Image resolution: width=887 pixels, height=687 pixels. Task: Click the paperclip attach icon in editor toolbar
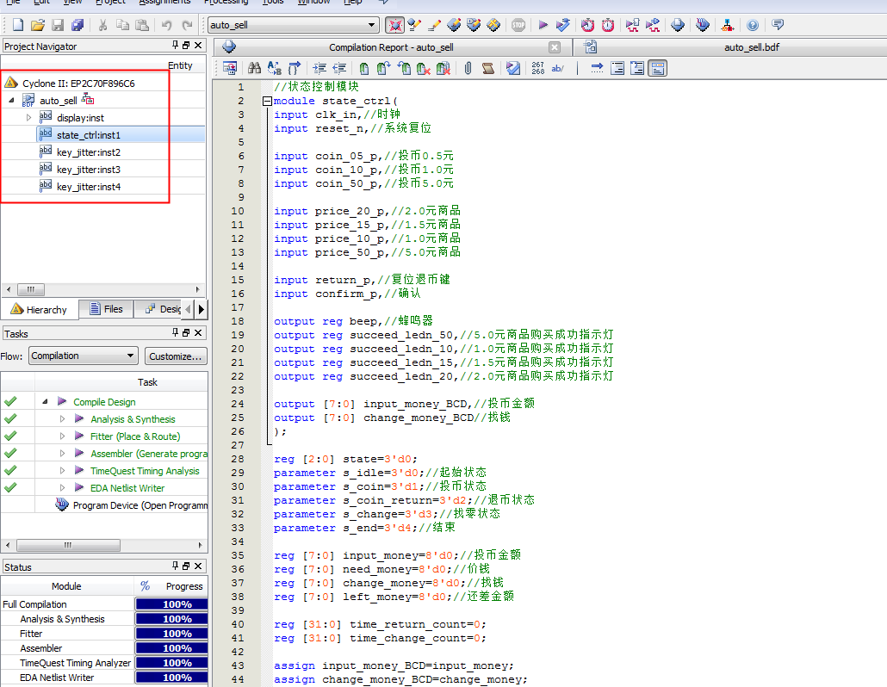click(468, 67)
